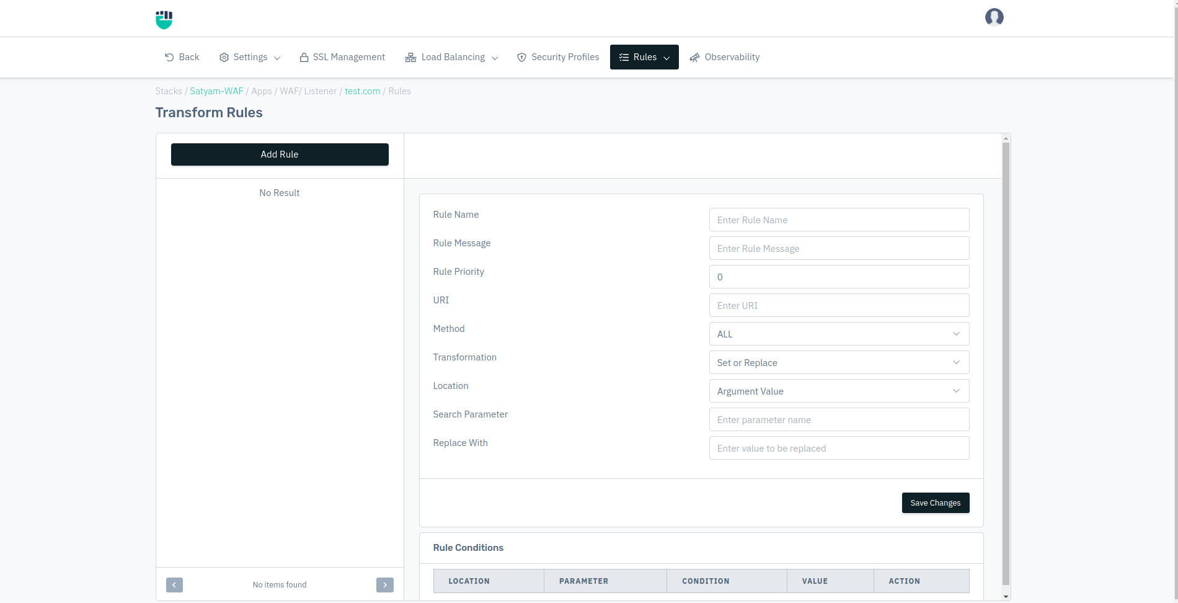
Task: Switch to Security Profiles tab
Action: coord(558,57)
